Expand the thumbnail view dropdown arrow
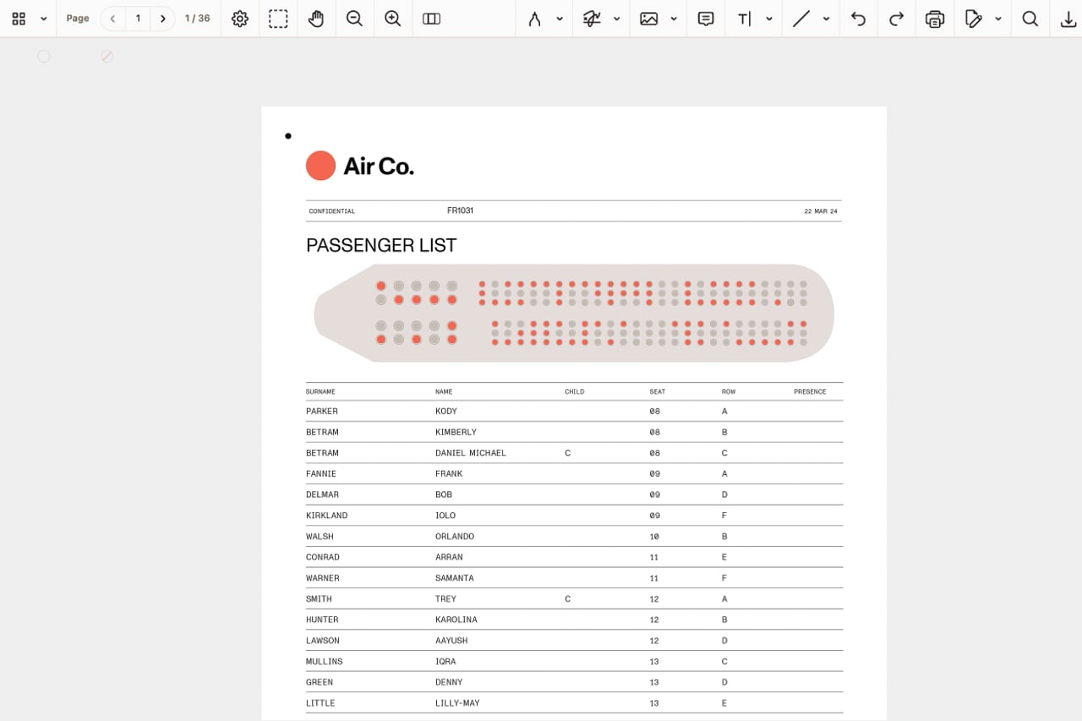The image size is (1082, 721). click(43, 19)
